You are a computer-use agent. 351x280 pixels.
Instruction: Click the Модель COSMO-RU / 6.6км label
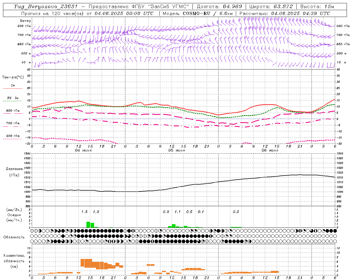click(x=197, y=13)
